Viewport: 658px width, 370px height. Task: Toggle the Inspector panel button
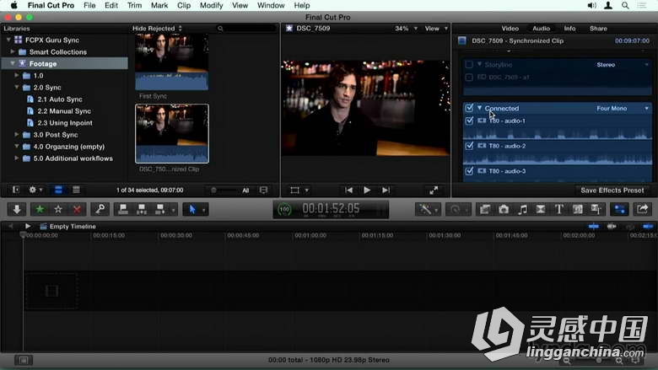click(x=619, y=209)
